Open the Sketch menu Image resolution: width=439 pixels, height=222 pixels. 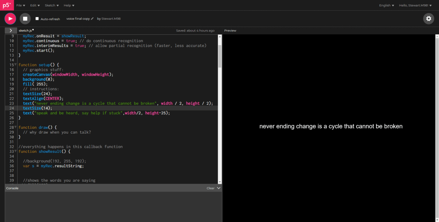click(x=52, y=6)
